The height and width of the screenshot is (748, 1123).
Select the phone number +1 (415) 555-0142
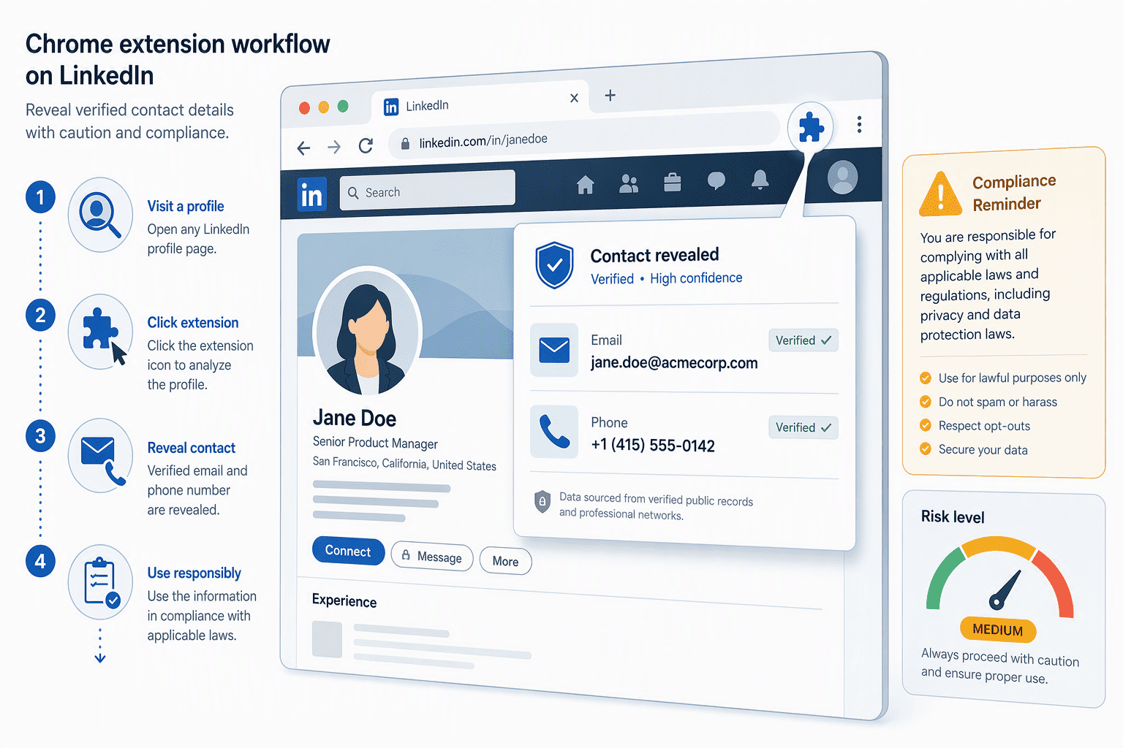(653, 446)
